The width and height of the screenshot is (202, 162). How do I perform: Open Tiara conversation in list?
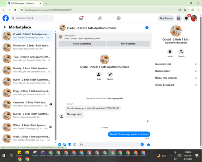coord(27,59)
